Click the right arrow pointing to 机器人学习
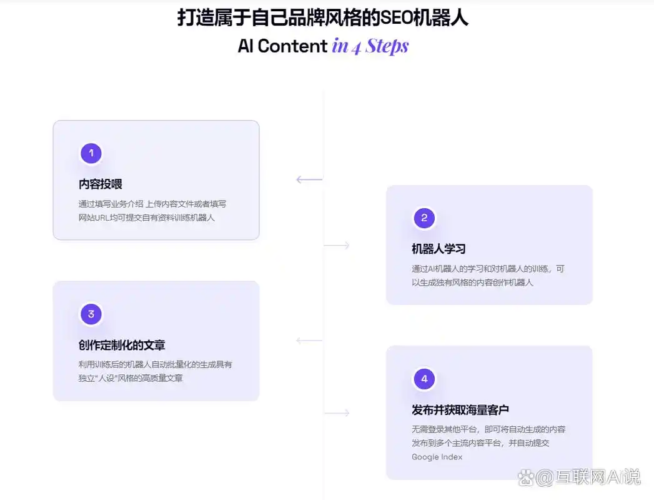 coord(337,245)
